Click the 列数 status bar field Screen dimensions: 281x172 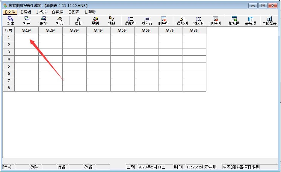103,167
